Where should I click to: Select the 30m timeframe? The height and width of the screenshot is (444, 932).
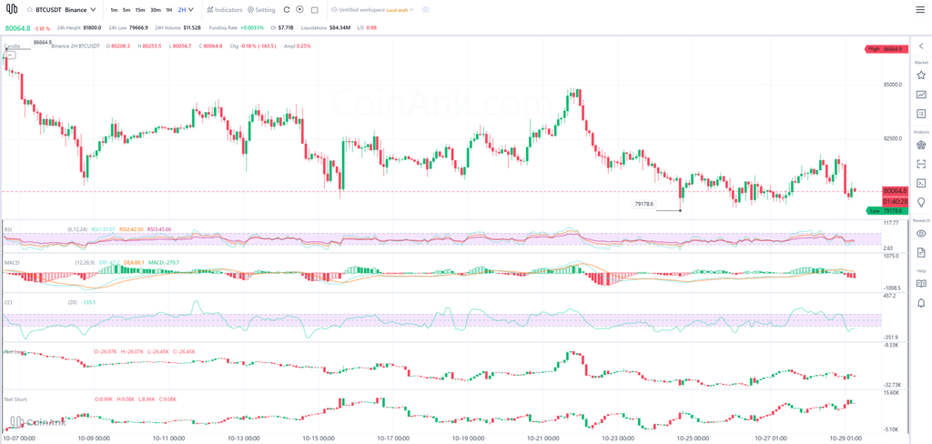pyautogui.click(x=155, y=10)
